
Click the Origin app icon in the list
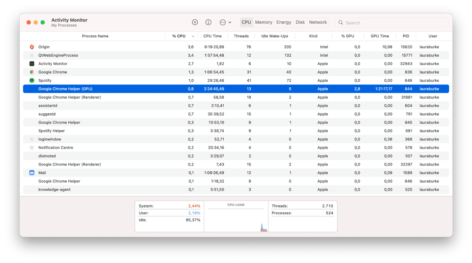pos(31,46)
